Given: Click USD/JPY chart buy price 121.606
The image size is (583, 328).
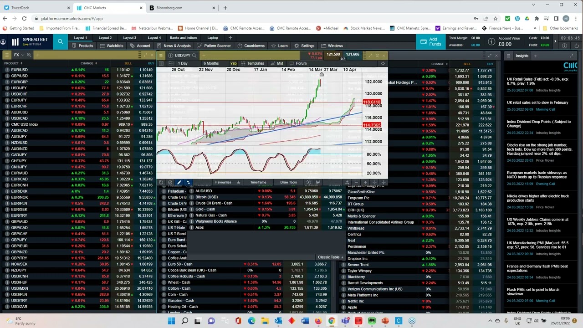Looking at the screenshot, I should click(x=353, y=54).
